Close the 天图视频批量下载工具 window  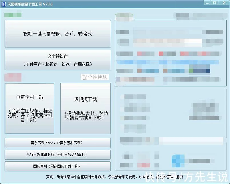224,3
